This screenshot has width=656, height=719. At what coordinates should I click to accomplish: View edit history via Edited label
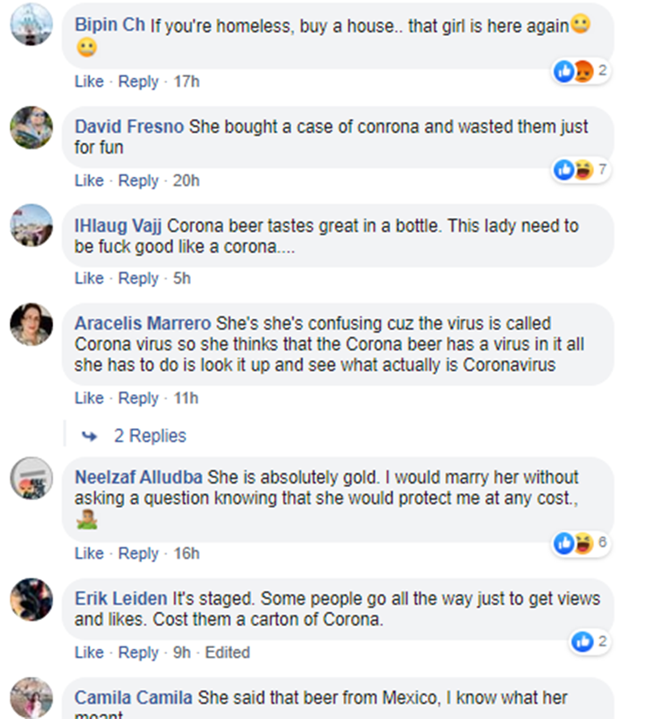coord(227,652)
